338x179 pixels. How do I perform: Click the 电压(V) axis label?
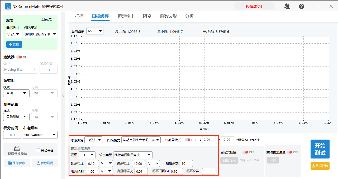(204, 129)
